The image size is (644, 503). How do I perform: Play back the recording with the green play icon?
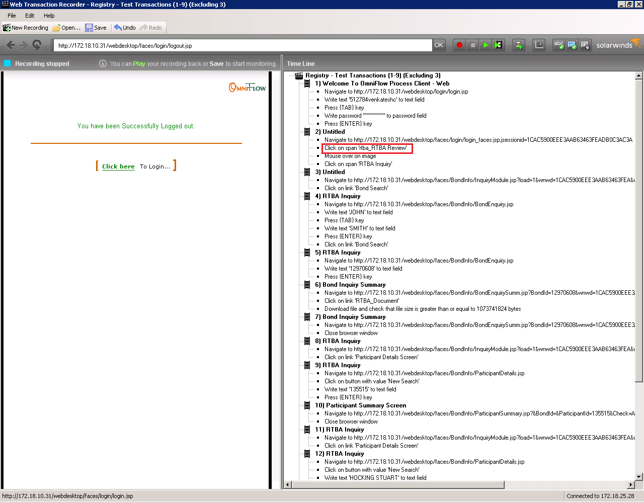tap(485, 45)
